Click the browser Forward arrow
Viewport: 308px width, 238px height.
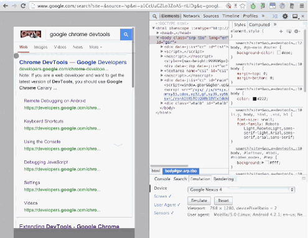coord(14,6)
